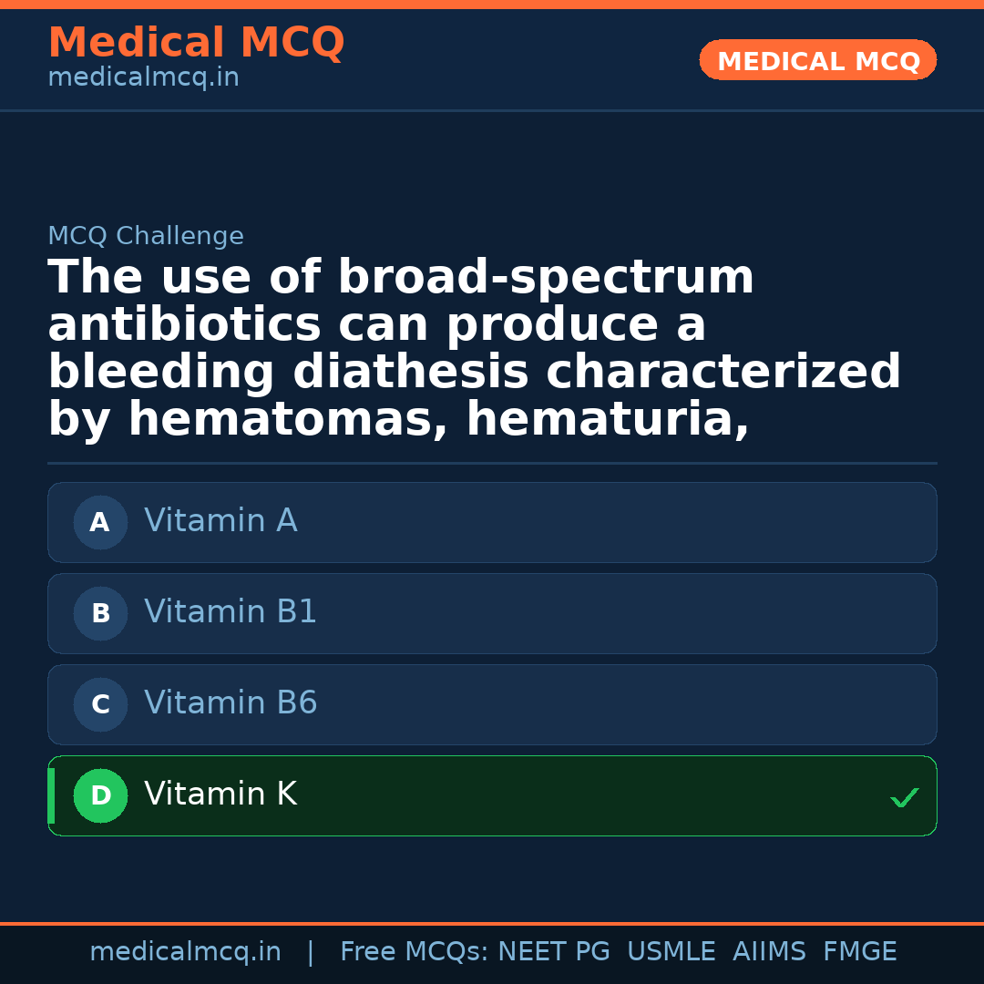Click the broad-spectrum antibiotics question text
Viewport: 984px width, 984px height.
point(474,349)
